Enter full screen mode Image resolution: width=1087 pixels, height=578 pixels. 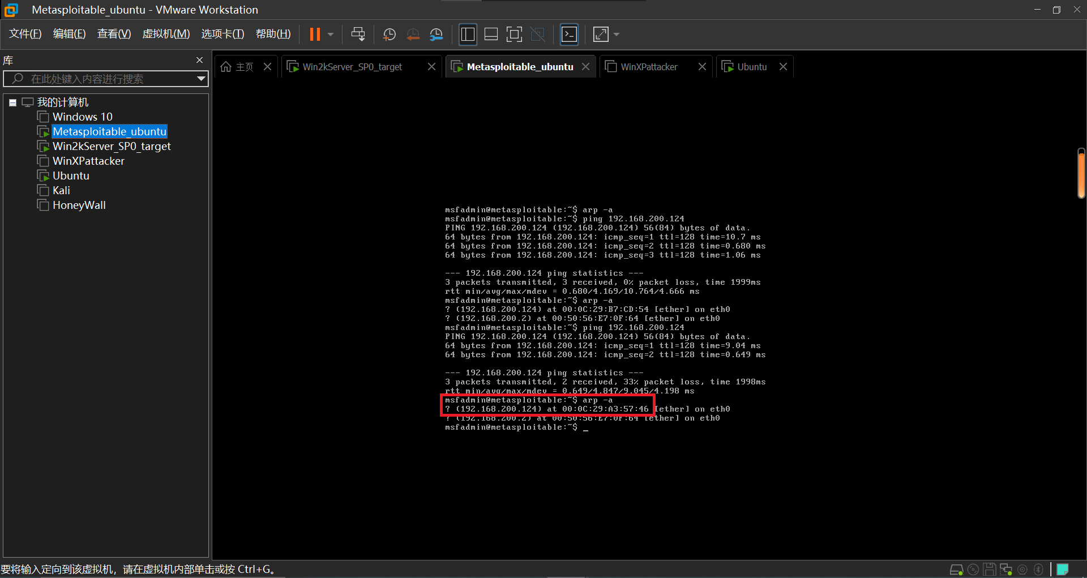514,35
